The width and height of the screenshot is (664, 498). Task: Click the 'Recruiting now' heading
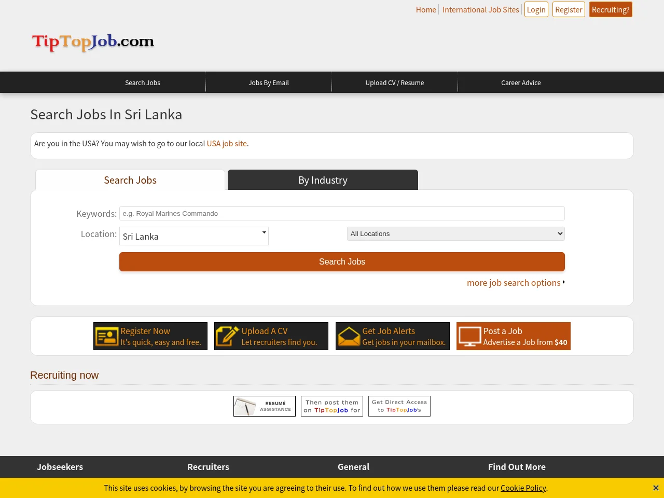point(64,375)
